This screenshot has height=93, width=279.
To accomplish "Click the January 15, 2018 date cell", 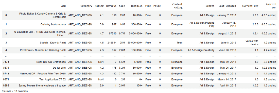I will [x=229, y=24].
